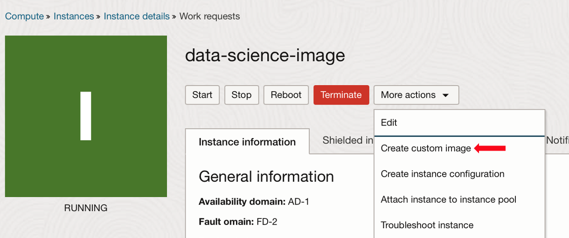Click the red Terminate button
This screenshot has height=238, width=569.
(x=341, y=95)
